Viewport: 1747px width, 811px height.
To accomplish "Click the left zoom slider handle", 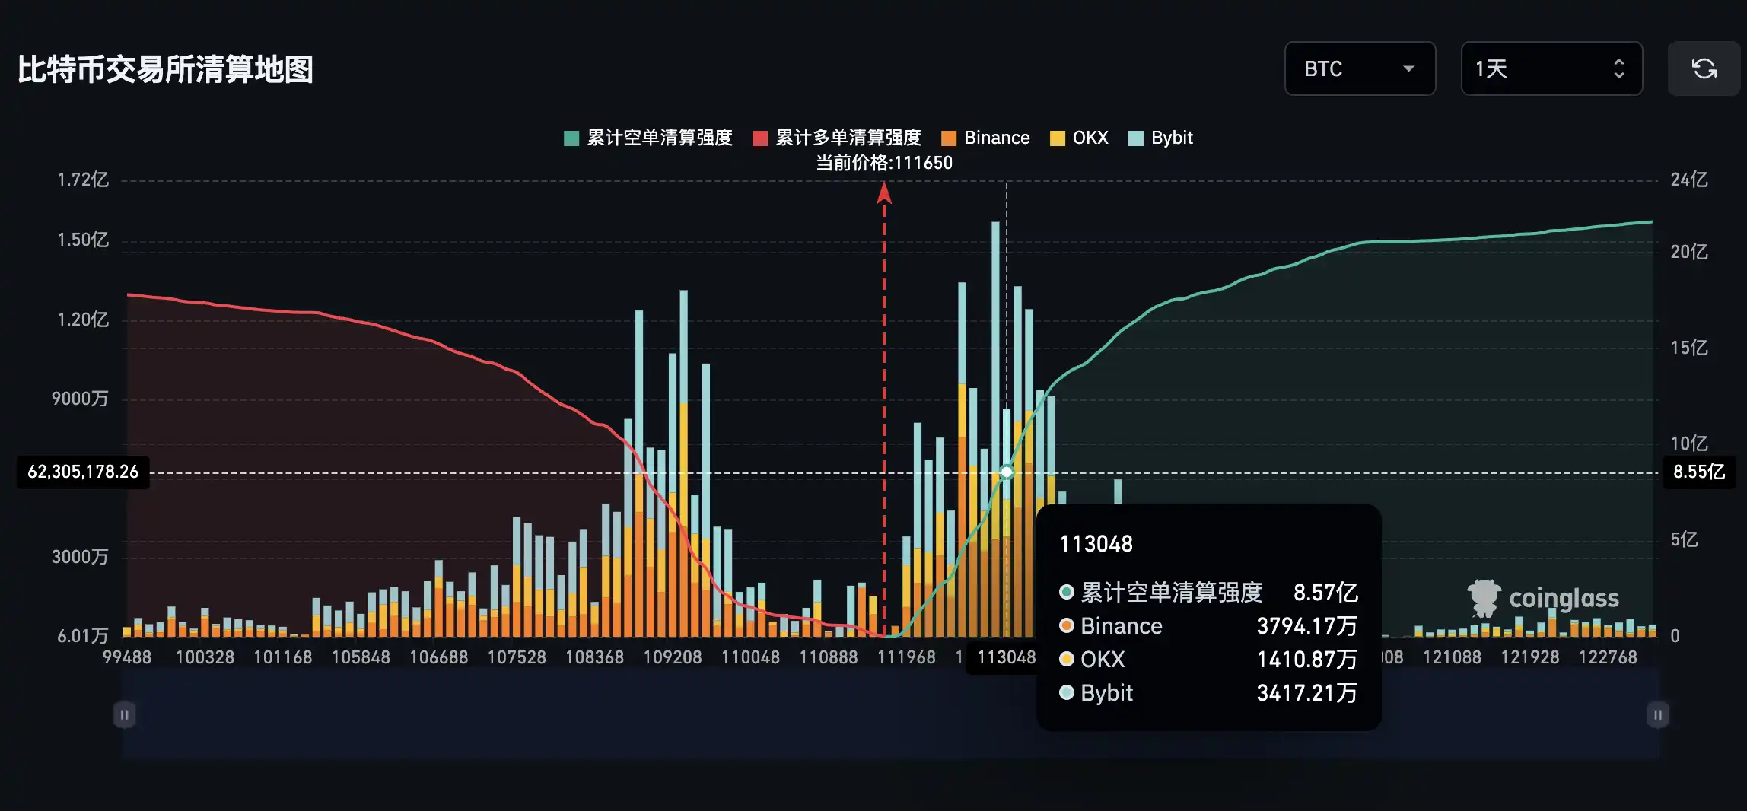I will (x=125, y=715).
